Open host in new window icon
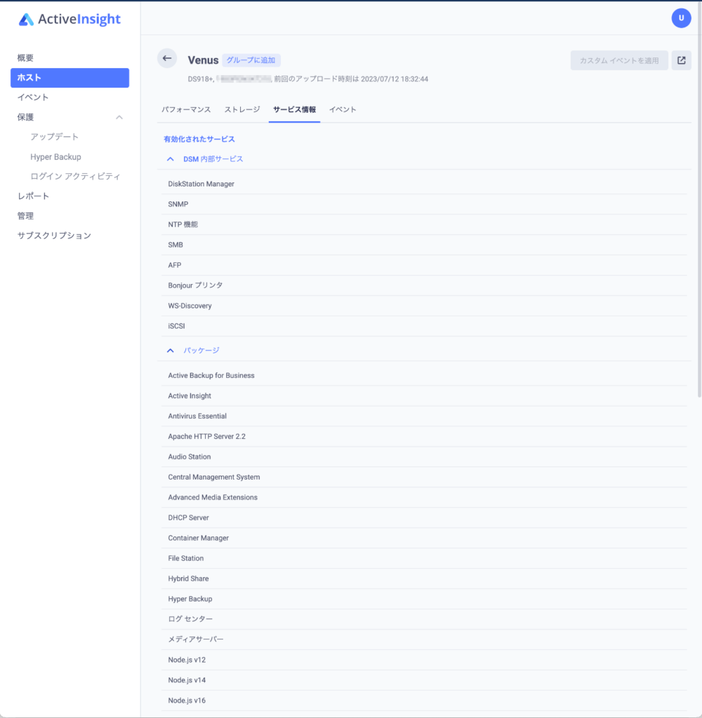Viewport: 702px width, 718px height. [x=682, y=60]
